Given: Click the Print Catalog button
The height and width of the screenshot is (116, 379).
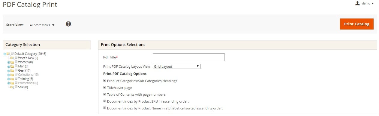Looking at the screenshot, I should (356, 24).
